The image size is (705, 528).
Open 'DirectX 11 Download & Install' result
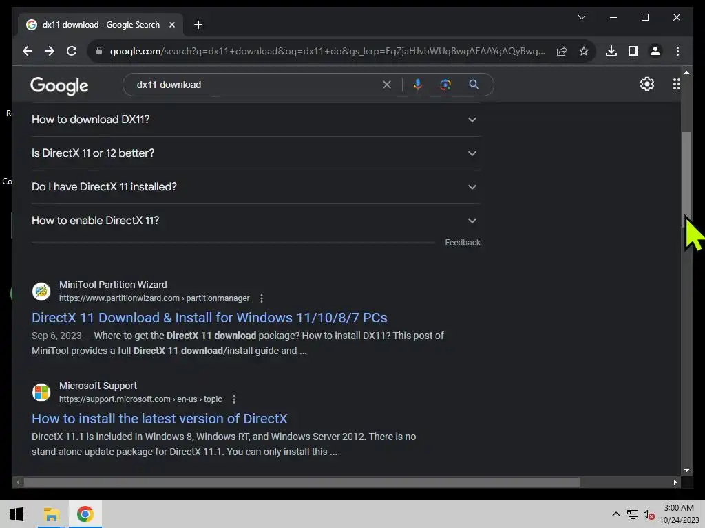[x=209, y=318]
